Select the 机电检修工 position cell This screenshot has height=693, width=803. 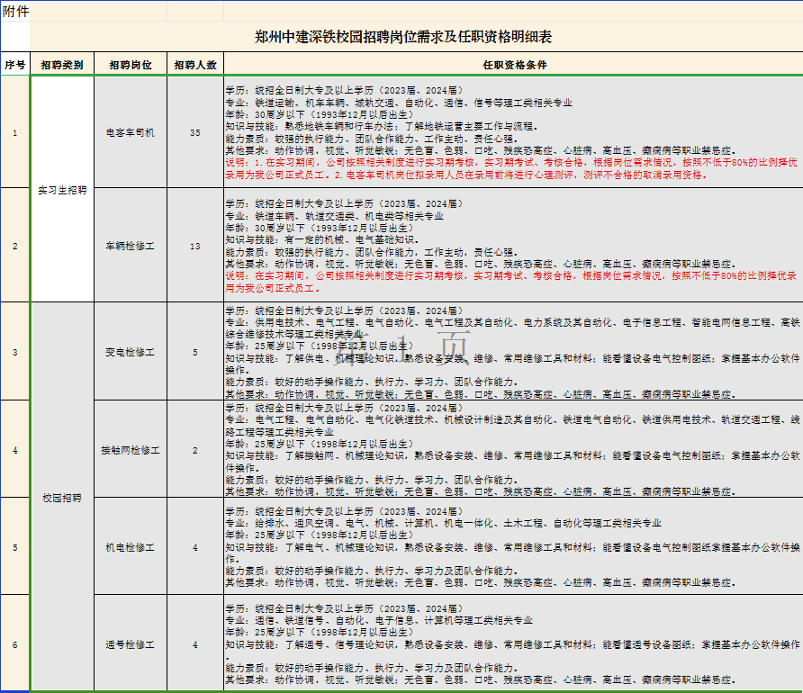[x=131, y=547]
